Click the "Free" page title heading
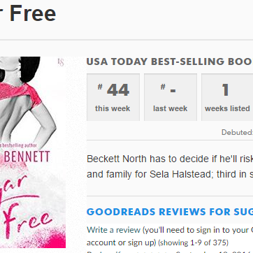Viewport: 253px width, 253px height. click(33, 13)
